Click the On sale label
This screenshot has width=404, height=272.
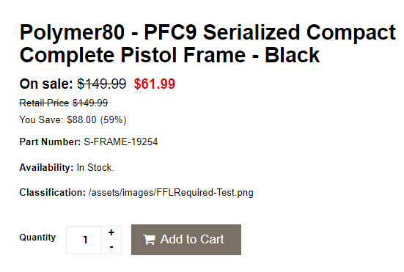(x=46, y=84)
